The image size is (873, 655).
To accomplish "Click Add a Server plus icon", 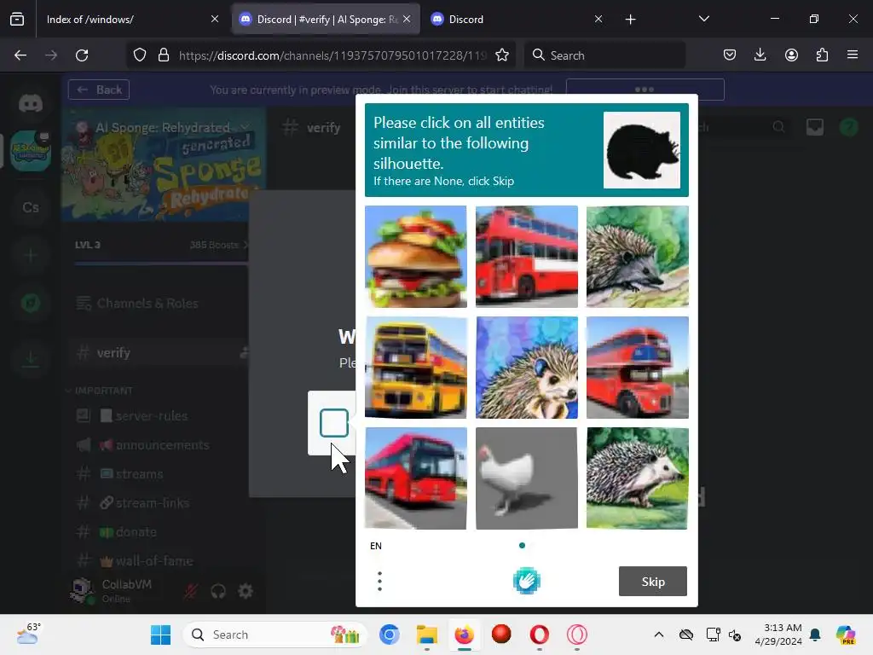I will pyautogui.click(x=31, y=256).
